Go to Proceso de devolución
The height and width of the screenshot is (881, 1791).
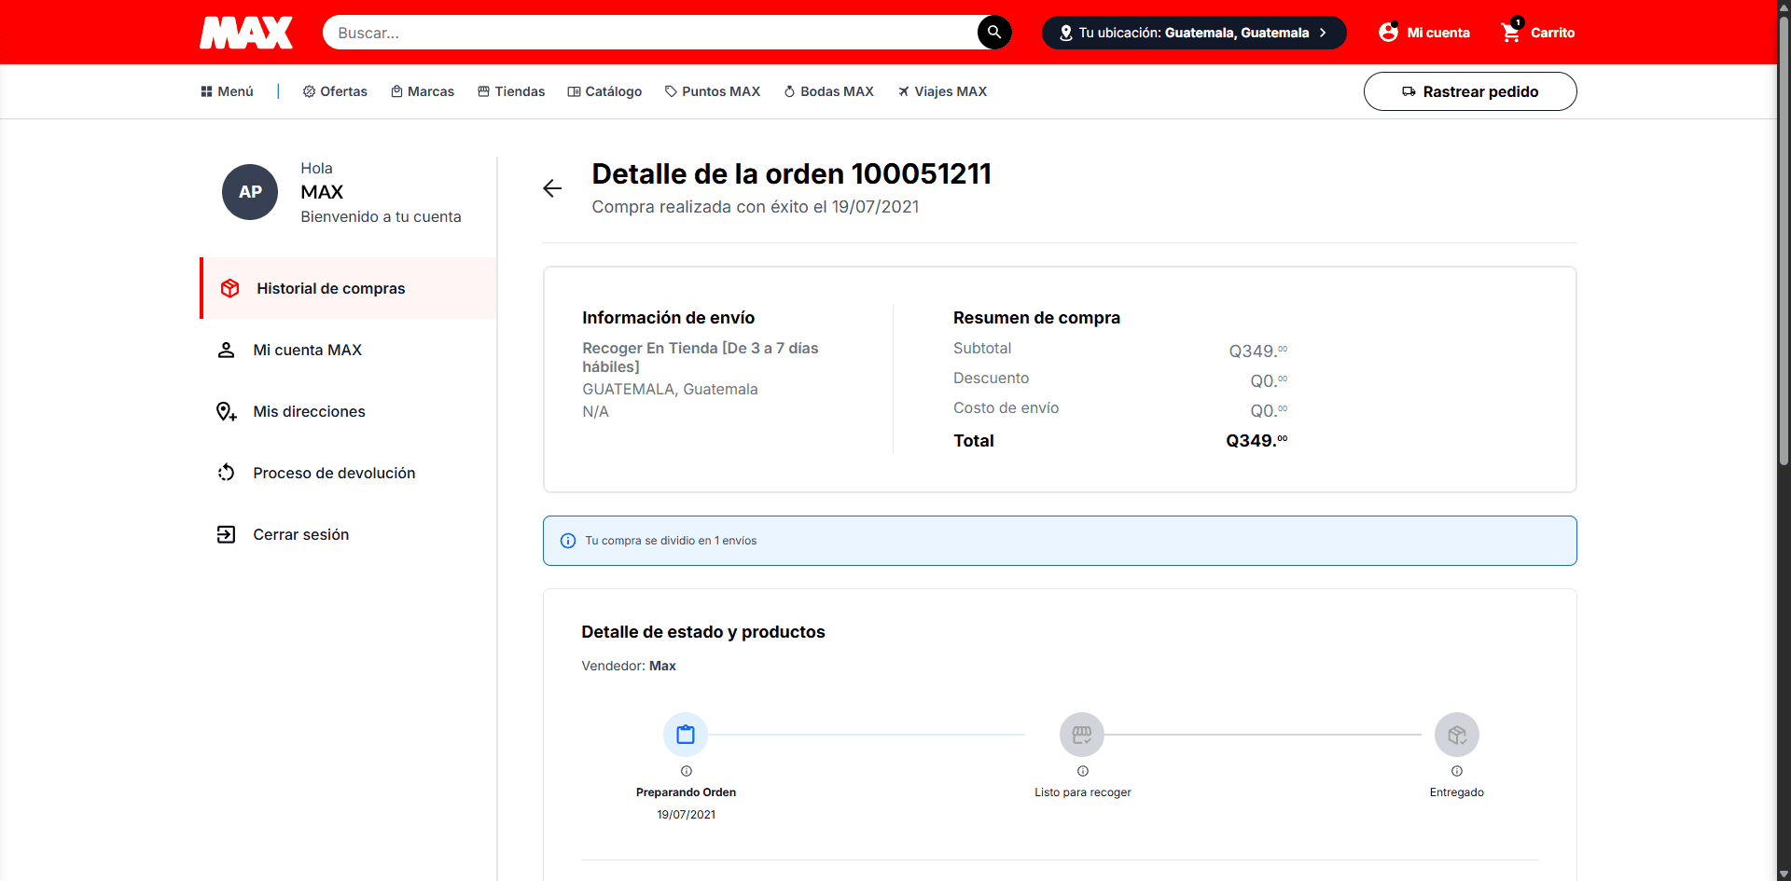[334, 474]
